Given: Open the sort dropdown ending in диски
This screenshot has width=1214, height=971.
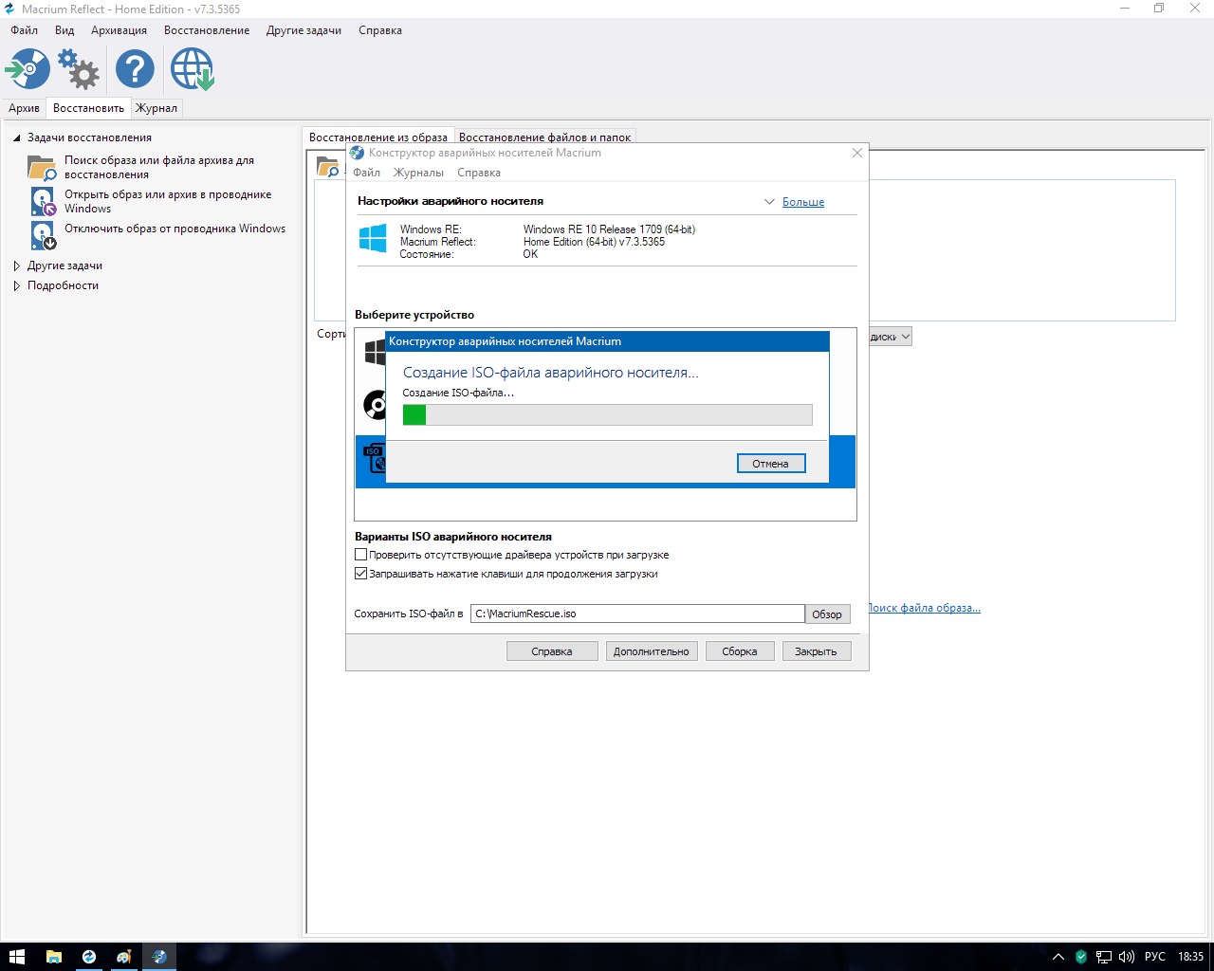Looking at the screenshot, I should tap(891, 337).
